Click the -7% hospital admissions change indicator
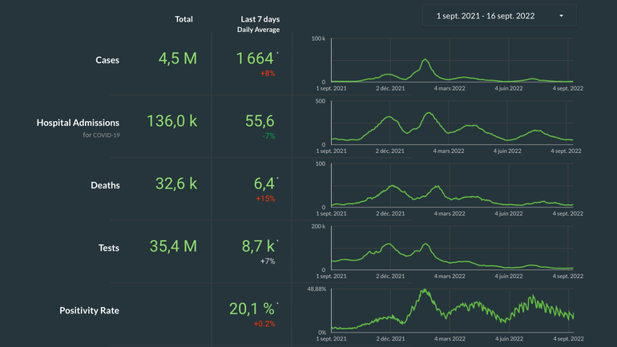 (268, 136)
